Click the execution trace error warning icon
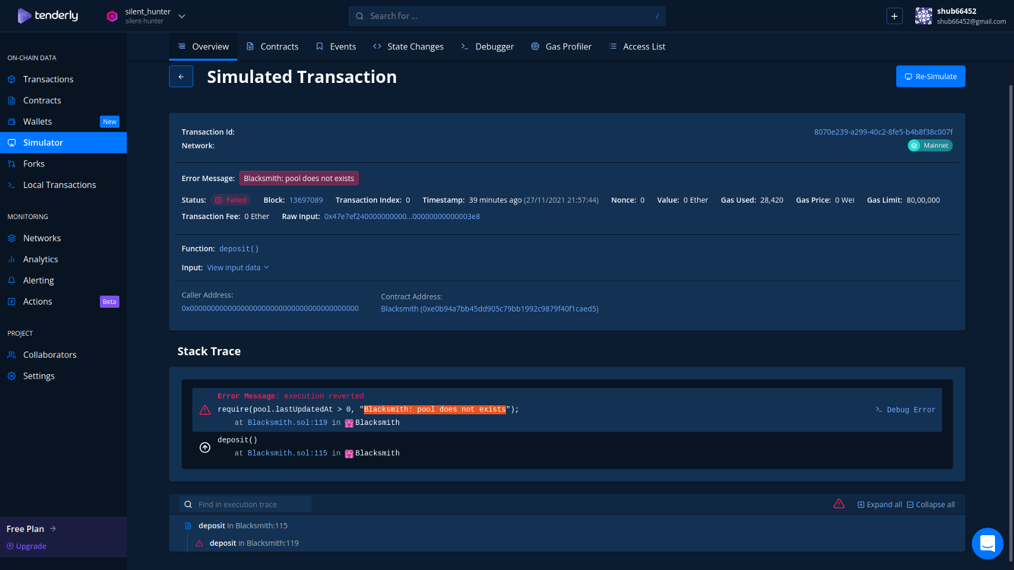The width and height of the screenshot is (1014, 570). click(x=839, y=504)
